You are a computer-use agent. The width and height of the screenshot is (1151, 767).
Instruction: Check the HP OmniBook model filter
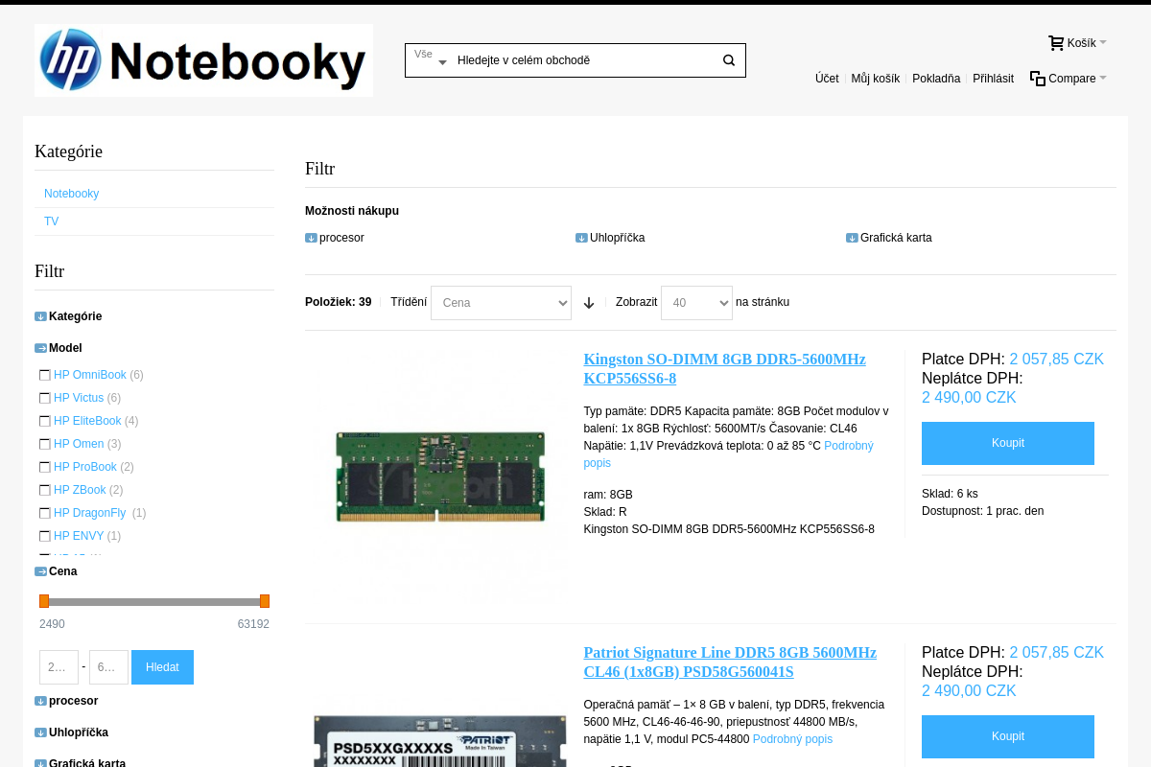44,375
